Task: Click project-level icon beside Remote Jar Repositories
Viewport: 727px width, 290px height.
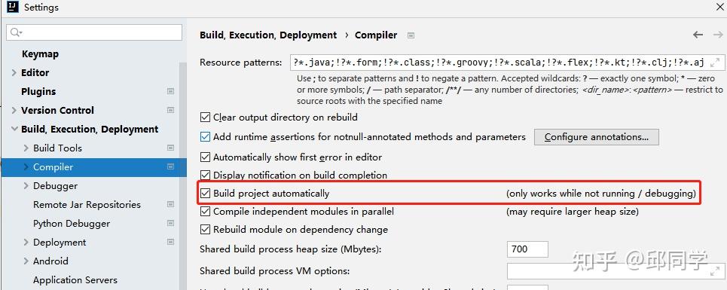Action: click(170, 204)
